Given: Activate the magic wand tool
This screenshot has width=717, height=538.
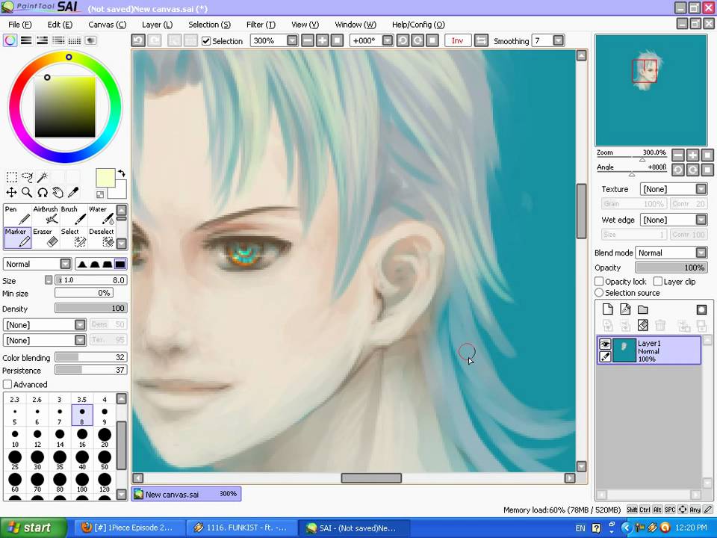Looking at the screenshot, I should tap(43, 177).
